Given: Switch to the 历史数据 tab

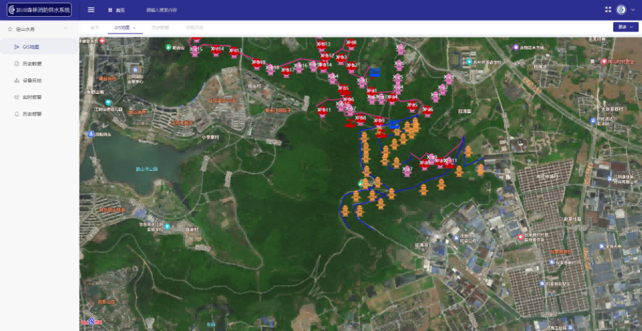Looking at the screenshot, I should click(160, 28).
